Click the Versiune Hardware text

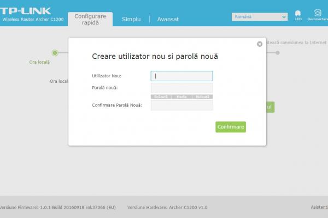point(167,207)
